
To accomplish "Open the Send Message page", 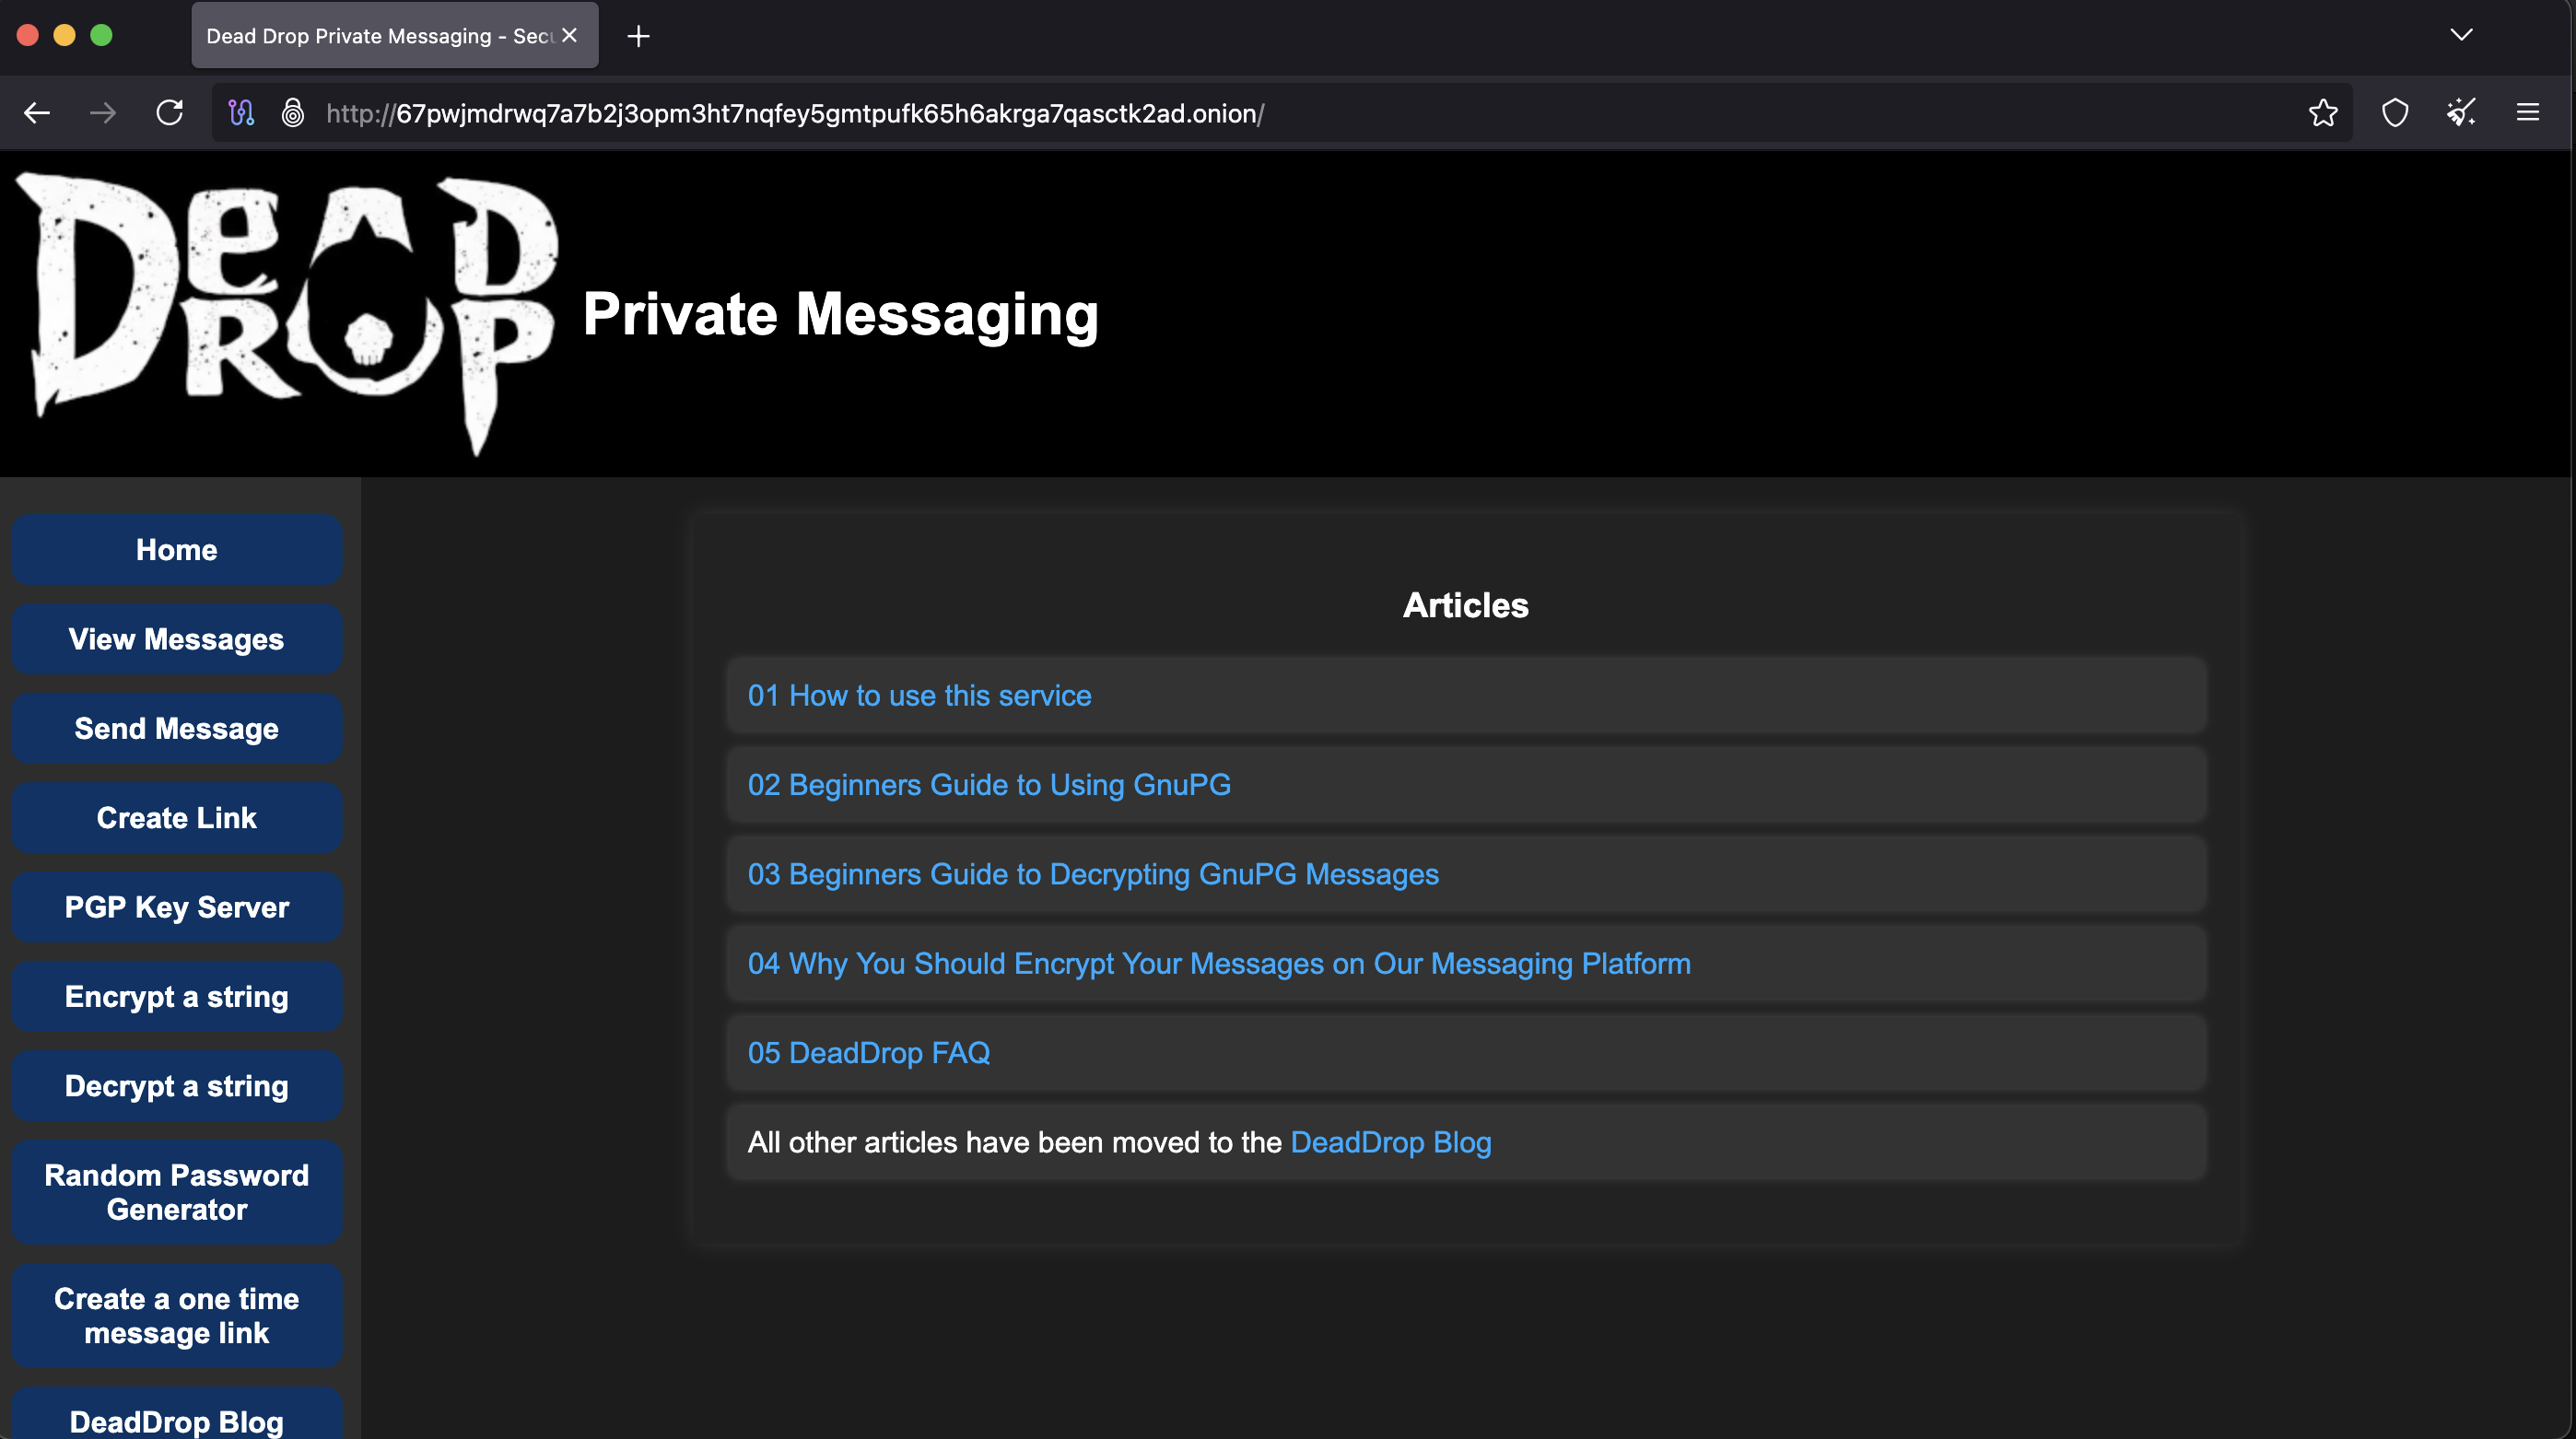I will [176, 728].
